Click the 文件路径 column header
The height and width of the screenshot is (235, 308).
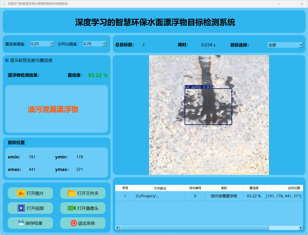(160, 188)
